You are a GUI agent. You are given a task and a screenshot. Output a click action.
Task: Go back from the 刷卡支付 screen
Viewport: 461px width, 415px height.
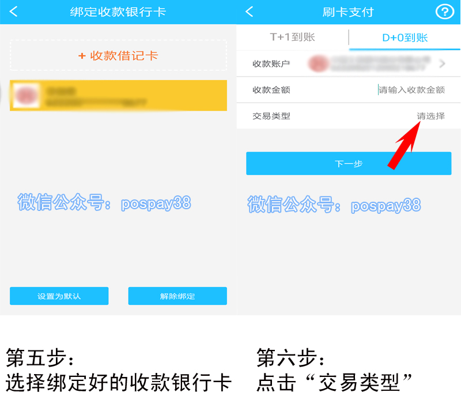250,12
